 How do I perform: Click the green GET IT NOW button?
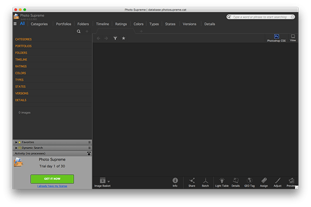click(52, 179)
